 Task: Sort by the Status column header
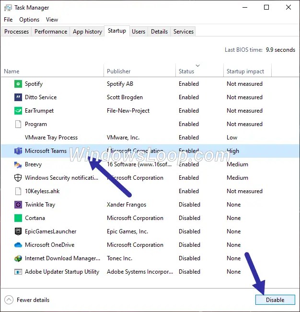click(x=199, y=71)
